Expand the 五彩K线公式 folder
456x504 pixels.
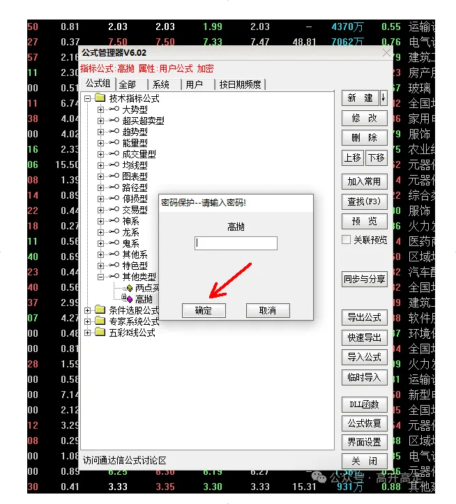coord(87,333)
